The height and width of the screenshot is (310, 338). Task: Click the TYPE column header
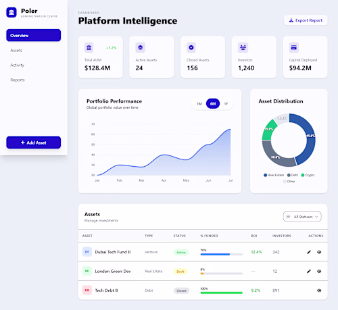click(x=149, y=236)
